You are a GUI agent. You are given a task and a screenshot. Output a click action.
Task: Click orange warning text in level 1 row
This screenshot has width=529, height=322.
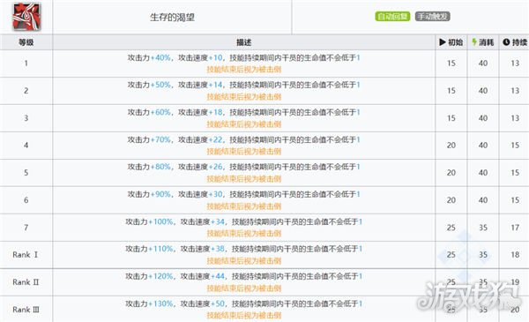[243, 70]
